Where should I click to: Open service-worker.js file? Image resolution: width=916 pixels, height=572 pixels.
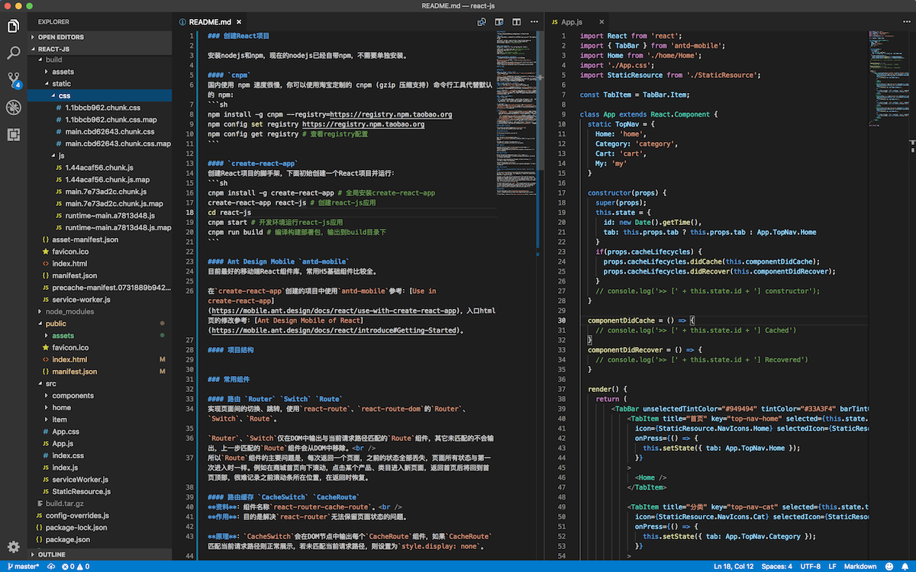[x=99, y=300]
